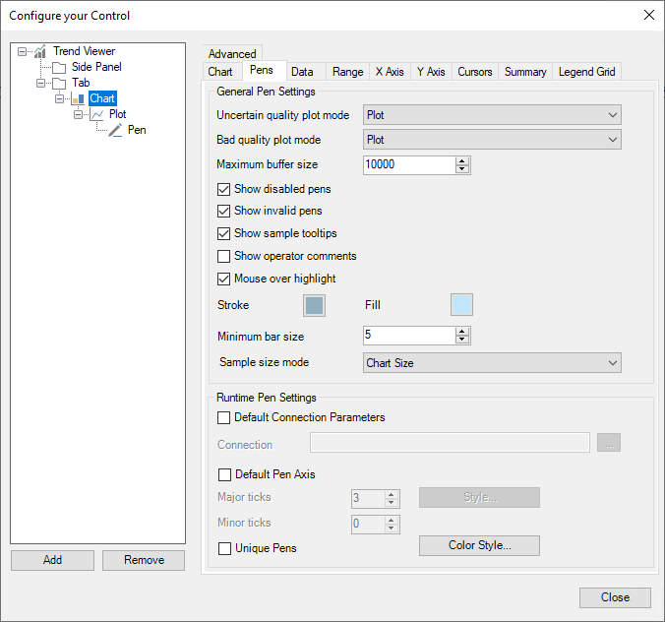Open Uncertain quality plot mode dropdown
Image resolution: width=665 pixels, height=622 pixels.
pyautogui.click(x=492, y=115)
